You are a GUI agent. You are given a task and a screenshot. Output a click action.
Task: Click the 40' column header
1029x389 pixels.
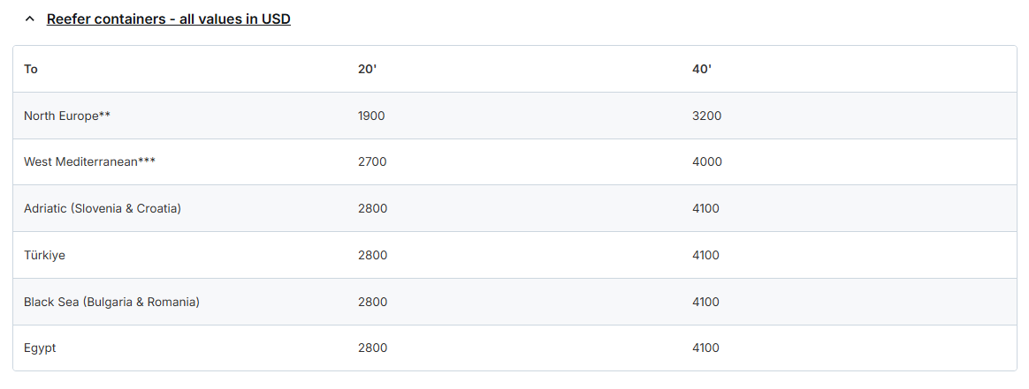tap(702, 69)
